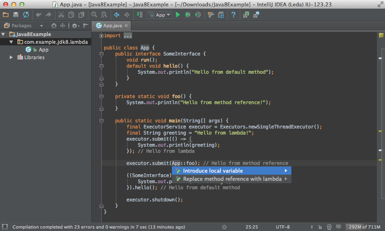Choose Introduce local variable
385x231 pixels.
click(213, 171)
